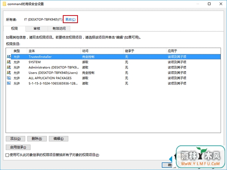Click the Users row group icon

pyautogui.click(x=9, y=73)
